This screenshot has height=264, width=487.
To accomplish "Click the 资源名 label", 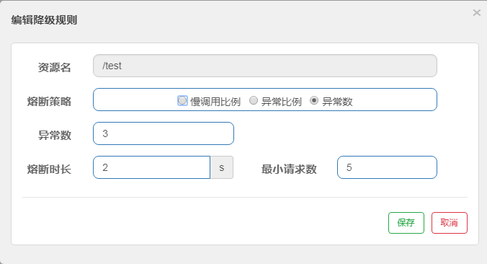I will point(55,68).
